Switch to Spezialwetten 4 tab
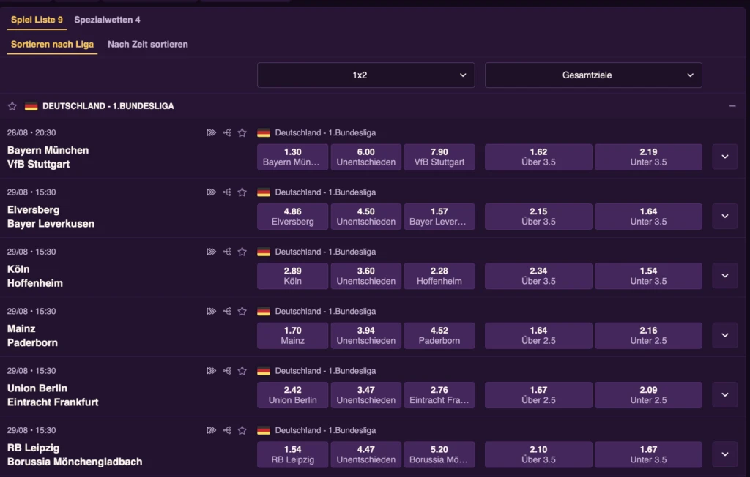Image resolution: width=750 pixels, height=477 pixels. 107,20
